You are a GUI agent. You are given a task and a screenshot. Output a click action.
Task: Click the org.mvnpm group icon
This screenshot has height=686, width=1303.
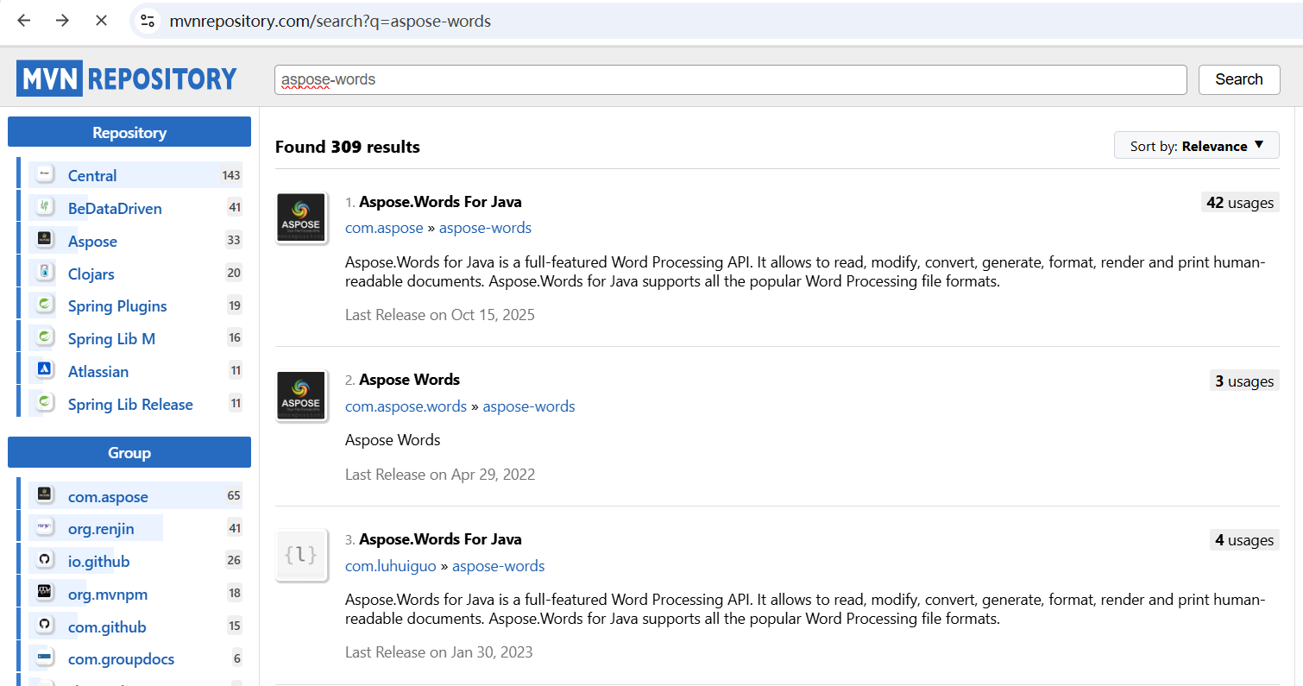tap(45, 593)
